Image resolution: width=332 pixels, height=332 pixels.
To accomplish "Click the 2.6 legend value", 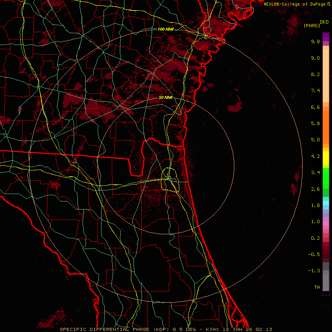I will [315, 189].
